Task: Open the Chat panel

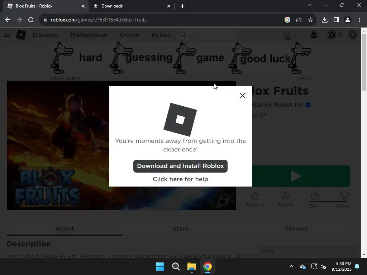Action: [x=307, y=251]
